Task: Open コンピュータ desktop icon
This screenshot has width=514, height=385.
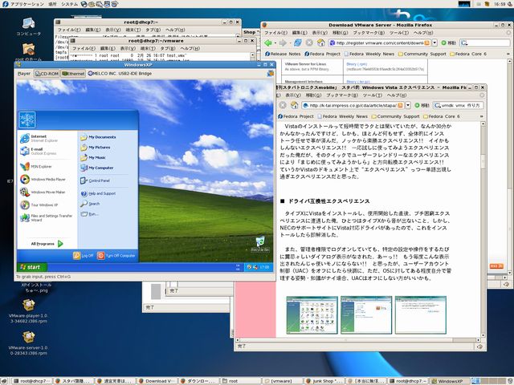Action: coord(29,26)
